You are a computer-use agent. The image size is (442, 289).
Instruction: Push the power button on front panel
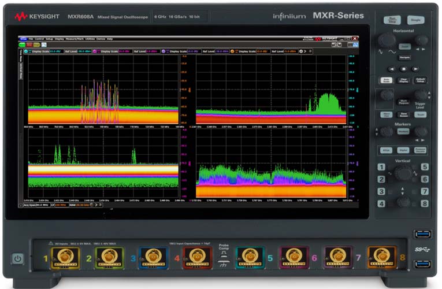[x=17, y=258]
